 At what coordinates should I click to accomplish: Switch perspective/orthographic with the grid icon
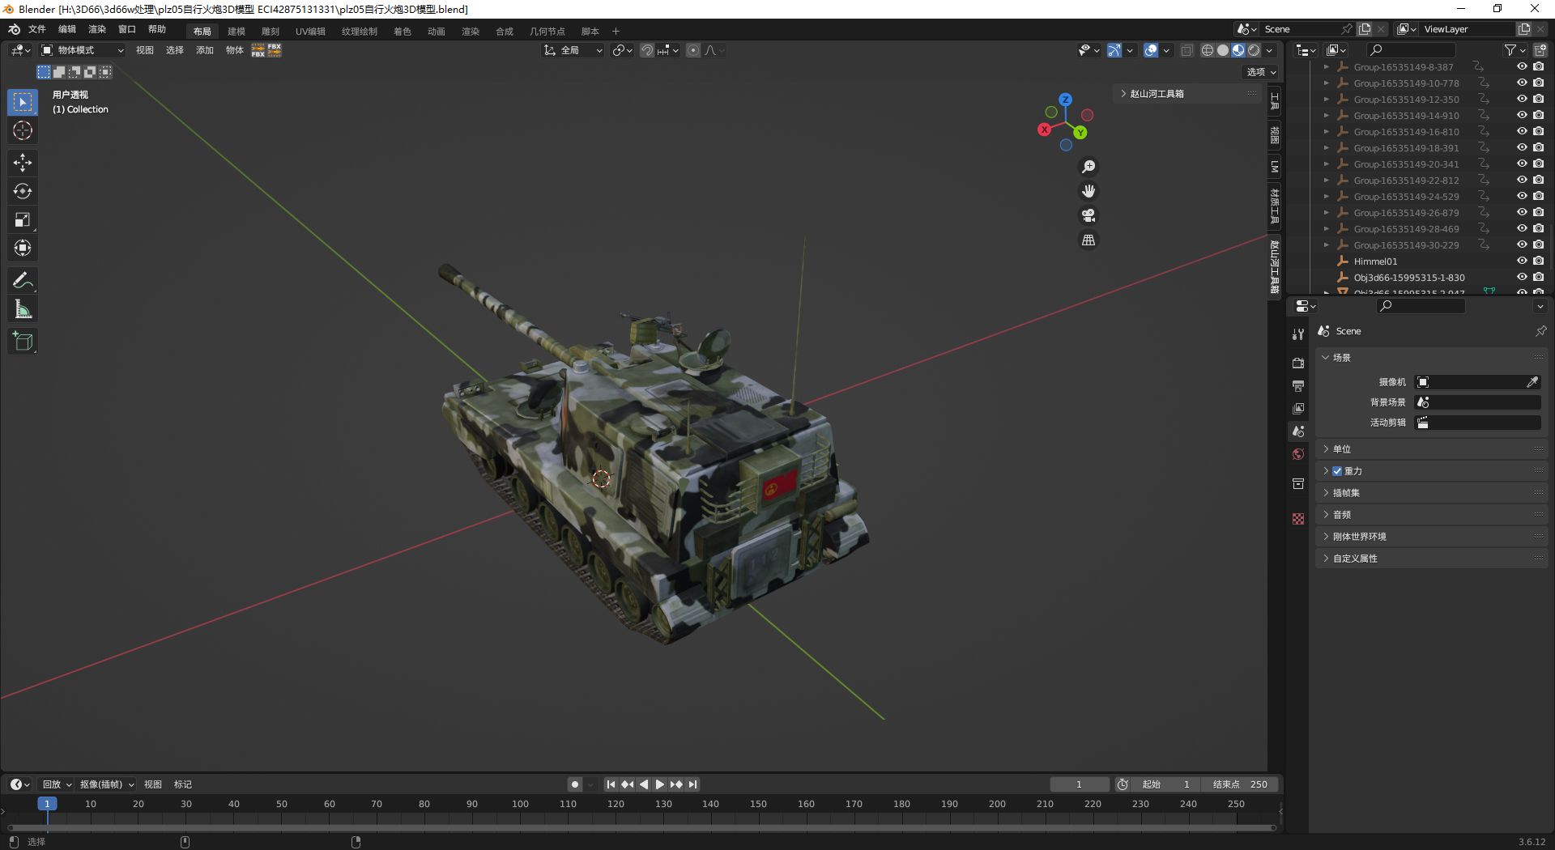[x=1088, y=240]
